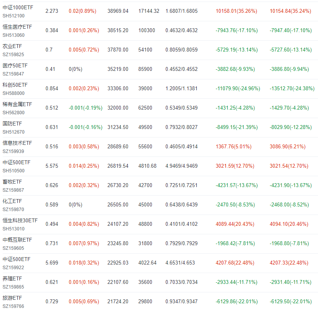
Task: Open the 养殖ETF fund name
Action: (x=12, y=278)
